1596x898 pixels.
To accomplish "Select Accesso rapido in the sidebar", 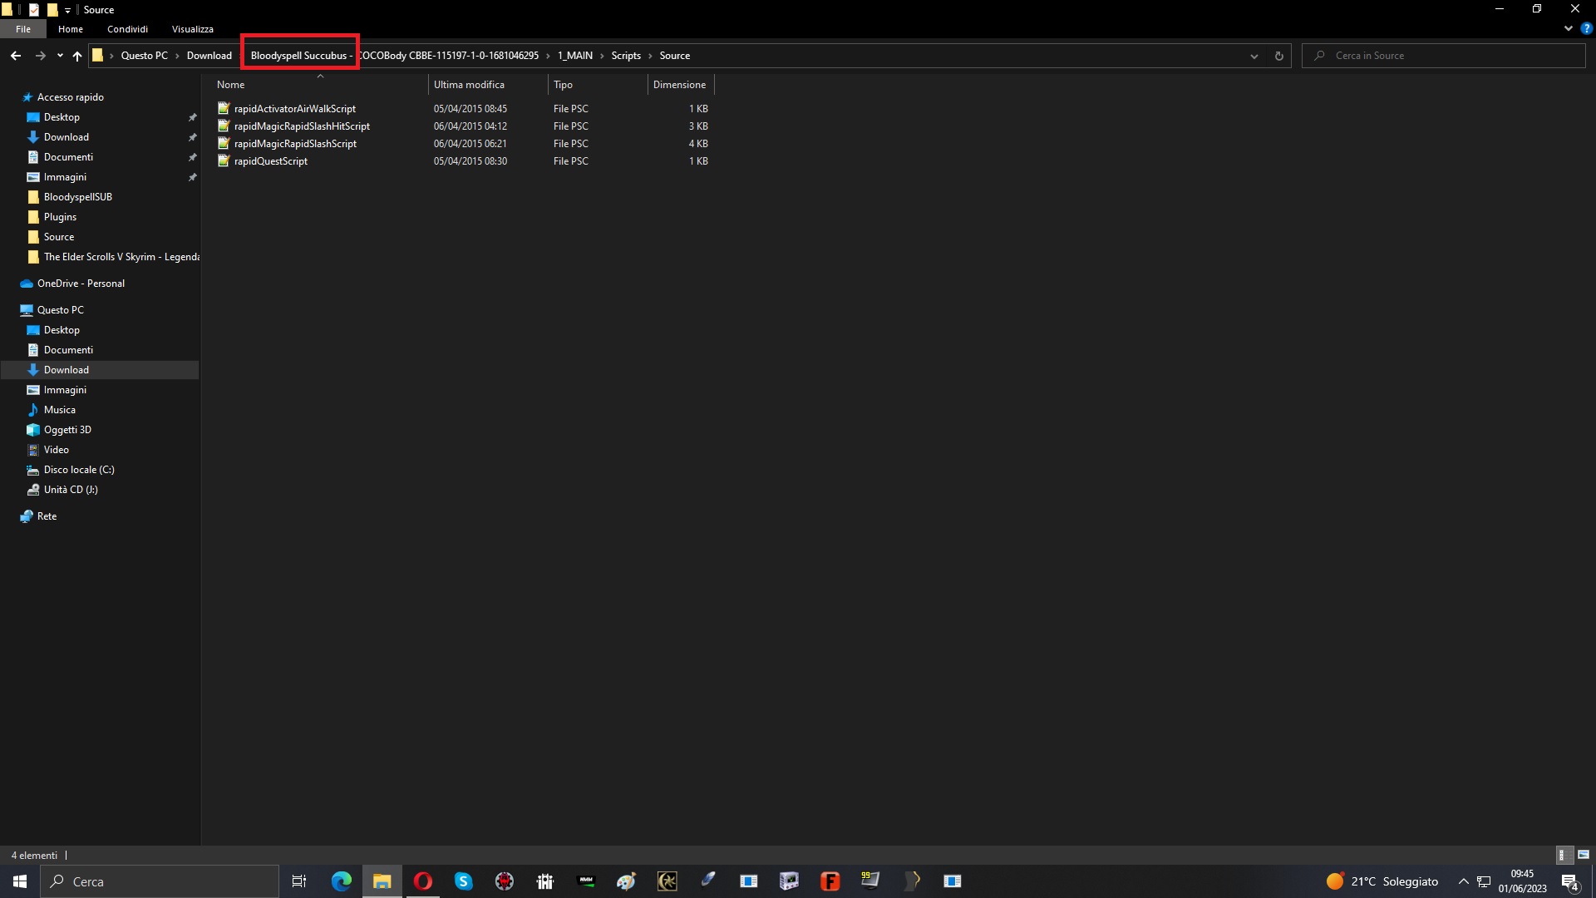I will 70,97.
